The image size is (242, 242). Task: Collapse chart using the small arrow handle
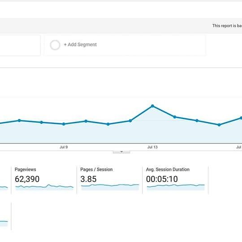pos(121,152)
